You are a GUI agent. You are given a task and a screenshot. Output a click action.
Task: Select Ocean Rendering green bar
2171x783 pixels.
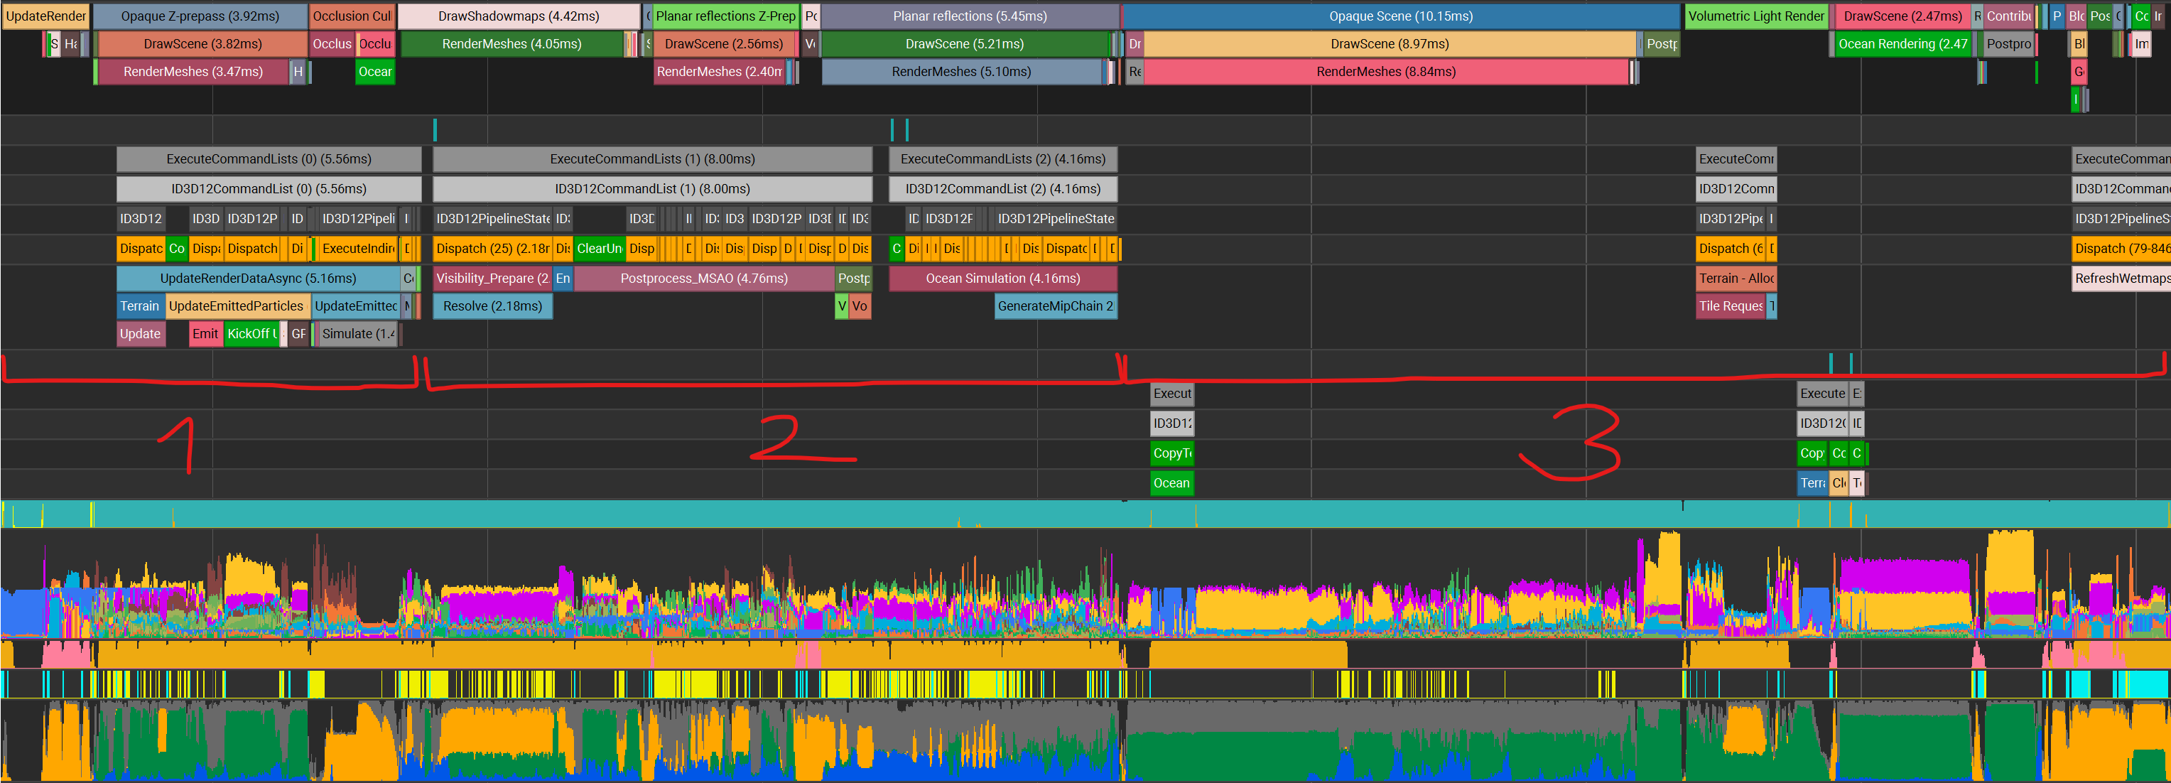pyautogui.click(x=1902, y=44)
